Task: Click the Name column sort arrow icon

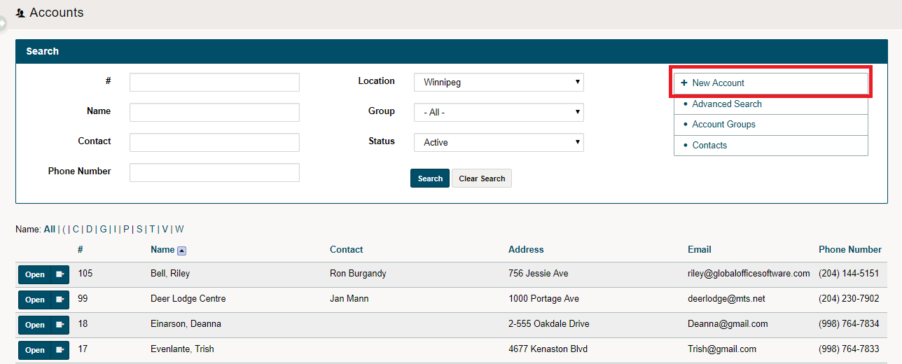Action: (181, 251)
